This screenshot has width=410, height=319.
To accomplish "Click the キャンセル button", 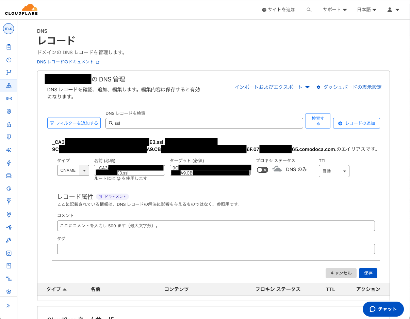I will pyautogui.click(x=341, y=273).
